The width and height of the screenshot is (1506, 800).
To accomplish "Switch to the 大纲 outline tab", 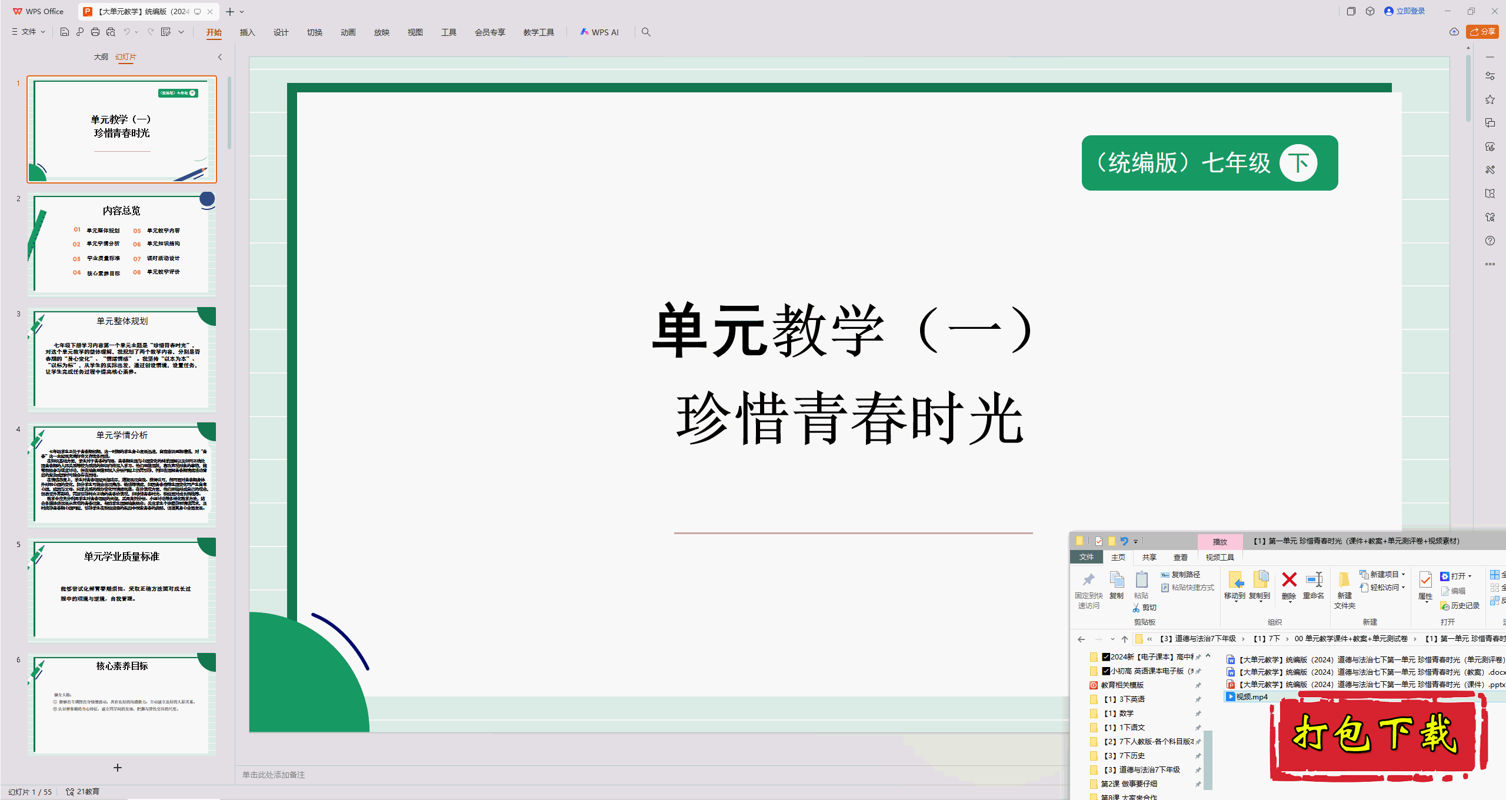I will 101,57.
